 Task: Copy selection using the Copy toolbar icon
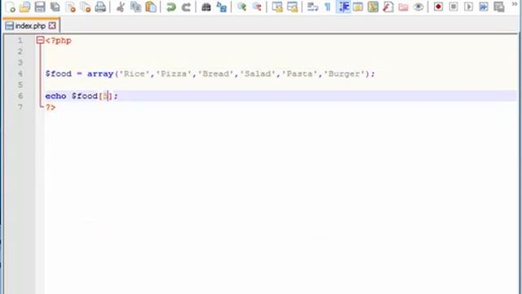coord(136,7)
